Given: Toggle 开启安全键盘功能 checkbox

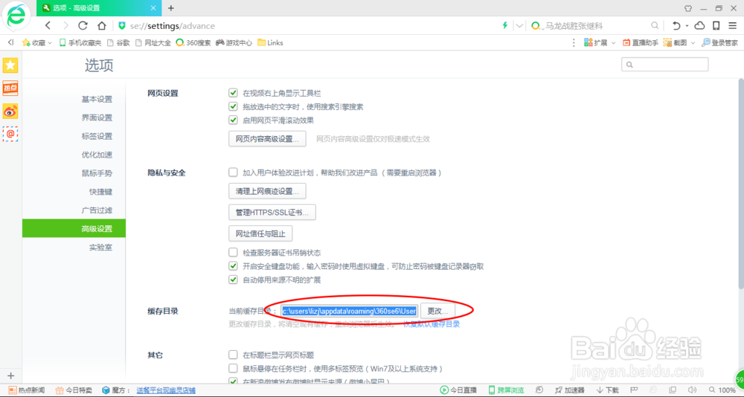Looking at the screenshot, I should [x=233, y=266].
